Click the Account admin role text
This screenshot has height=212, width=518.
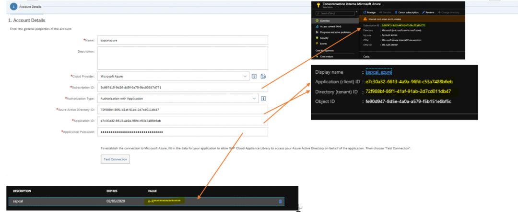coord(389,35)
